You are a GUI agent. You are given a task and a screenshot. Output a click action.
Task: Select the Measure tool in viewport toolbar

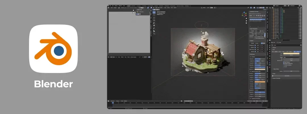[154, 31]
